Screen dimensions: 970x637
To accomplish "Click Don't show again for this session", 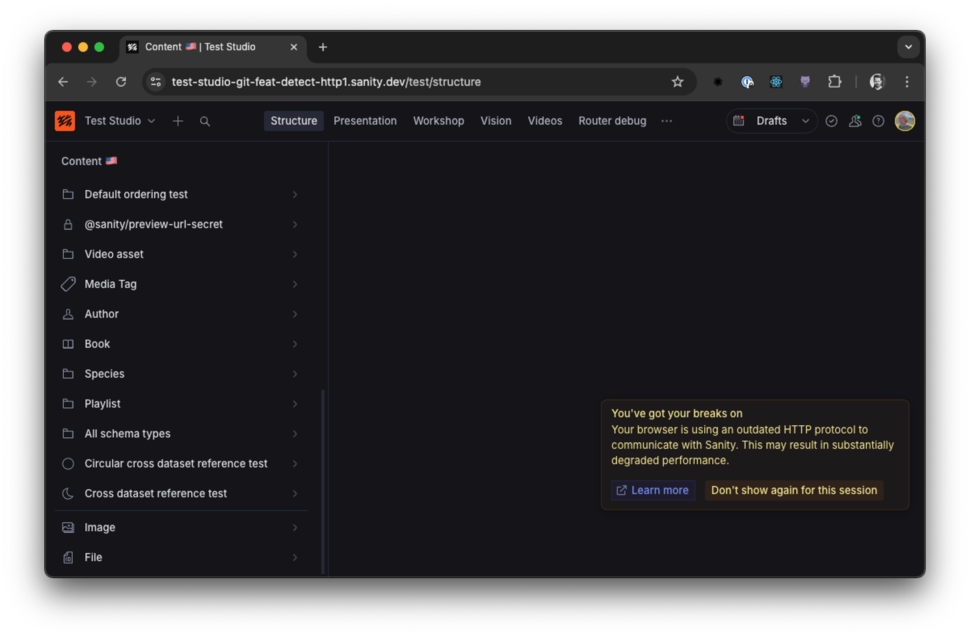I will tap(793, 490).
